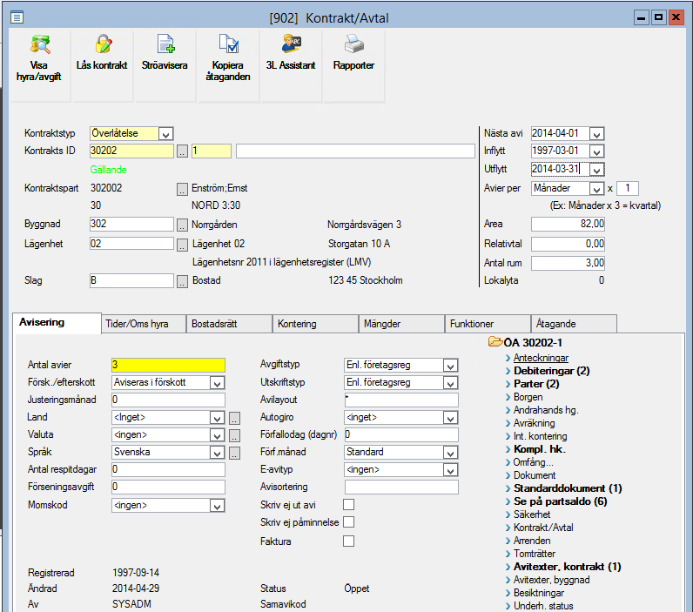Click chevron icon beside Dokument
The width and height of the screenshot is (693, 612).
(x=508, y=475)
